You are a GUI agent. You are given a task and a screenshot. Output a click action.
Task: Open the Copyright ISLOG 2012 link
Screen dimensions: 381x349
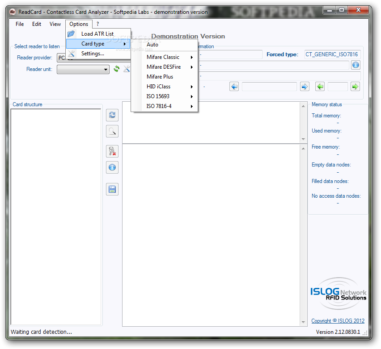point(338,320)
